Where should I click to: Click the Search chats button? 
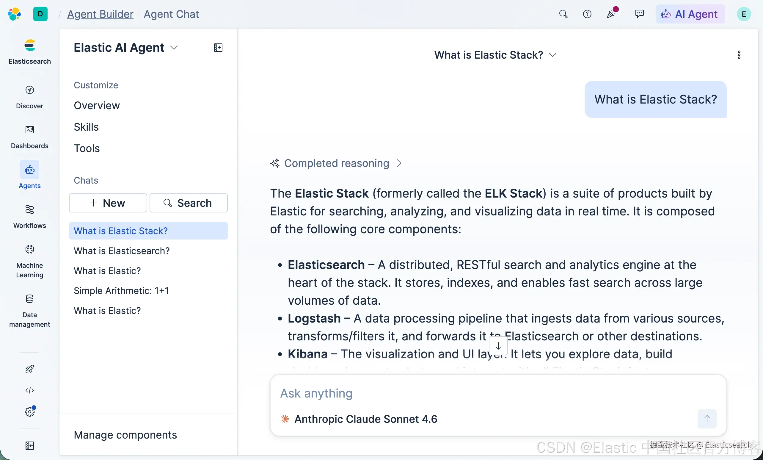[x=189, y=203]
